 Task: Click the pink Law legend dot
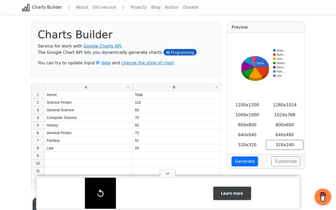(x=274, y=76)
